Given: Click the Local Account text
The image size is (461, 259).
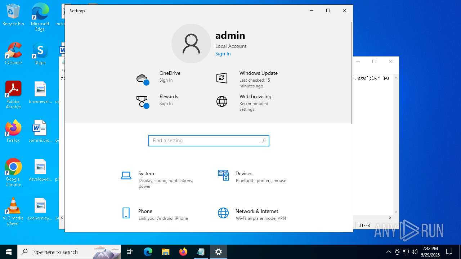Looking at the screenshot, I should coord(231,46).
